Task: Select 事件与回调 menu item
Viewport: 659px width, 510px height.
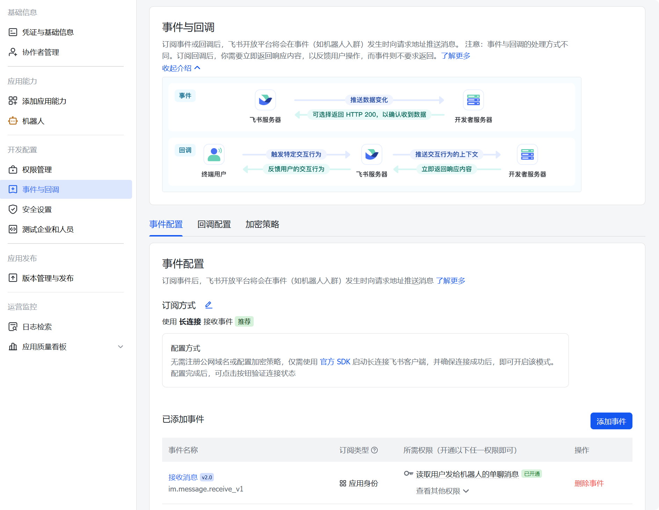Action: coord(66,189)
